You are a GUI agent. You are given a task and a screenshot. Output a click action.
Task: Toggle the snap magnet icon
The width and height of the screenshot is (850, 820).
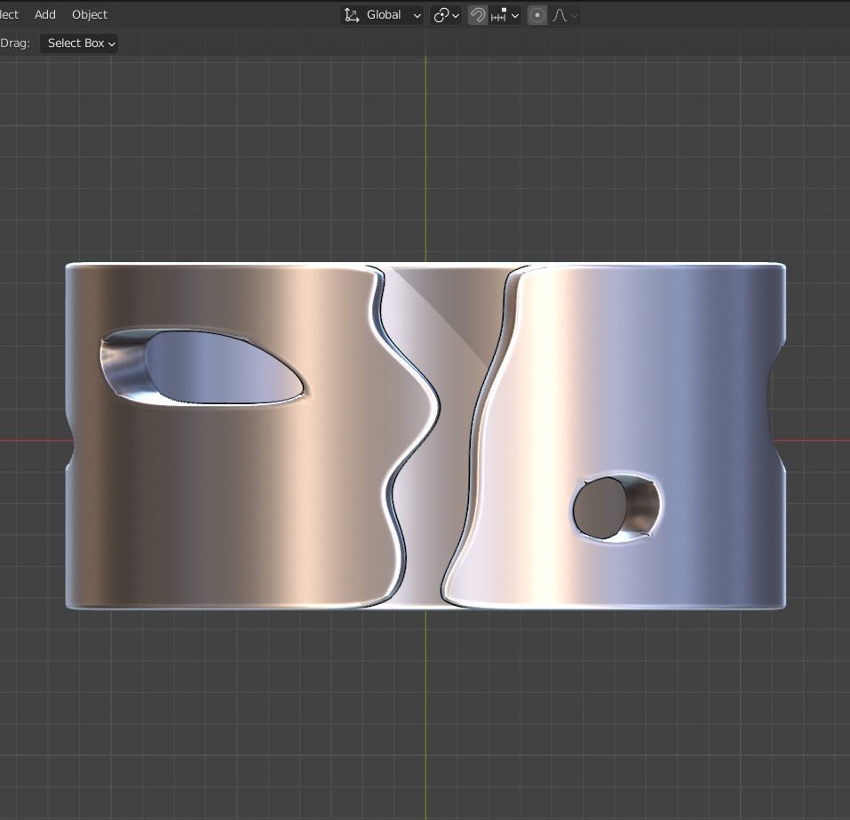pos(478,15)
